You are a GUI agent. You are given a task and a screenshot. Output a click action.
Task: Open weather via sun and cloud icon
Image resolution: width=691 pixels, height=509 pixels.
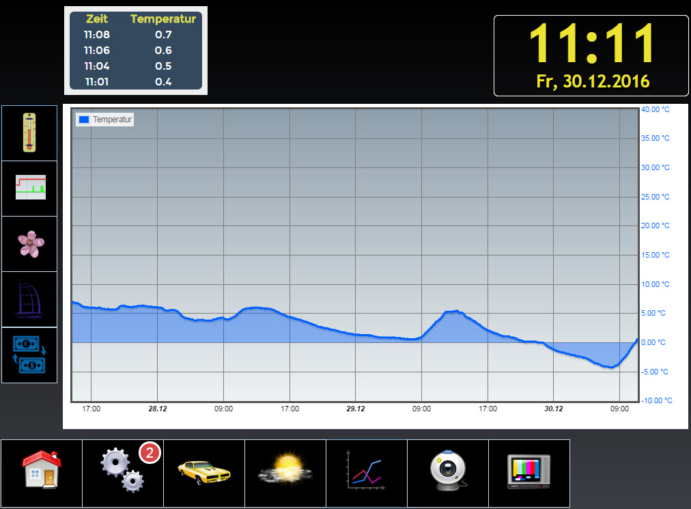(285, 470)
